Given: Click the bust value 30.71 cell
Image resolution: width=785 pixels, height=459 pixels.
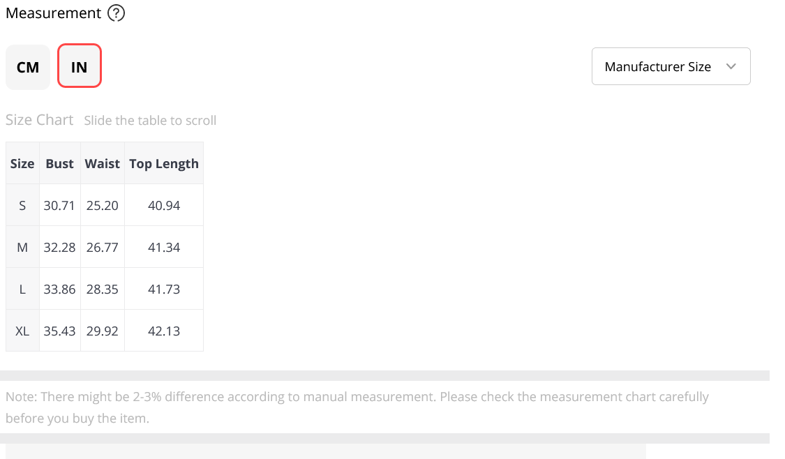Looking at the screenshot, I should [59, 205].
